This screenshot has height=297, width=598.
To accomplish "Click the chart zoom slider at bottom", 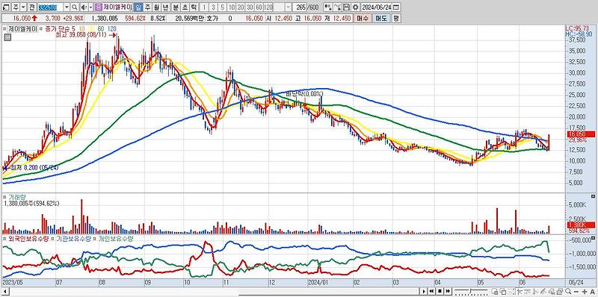I will pos(471,291).
